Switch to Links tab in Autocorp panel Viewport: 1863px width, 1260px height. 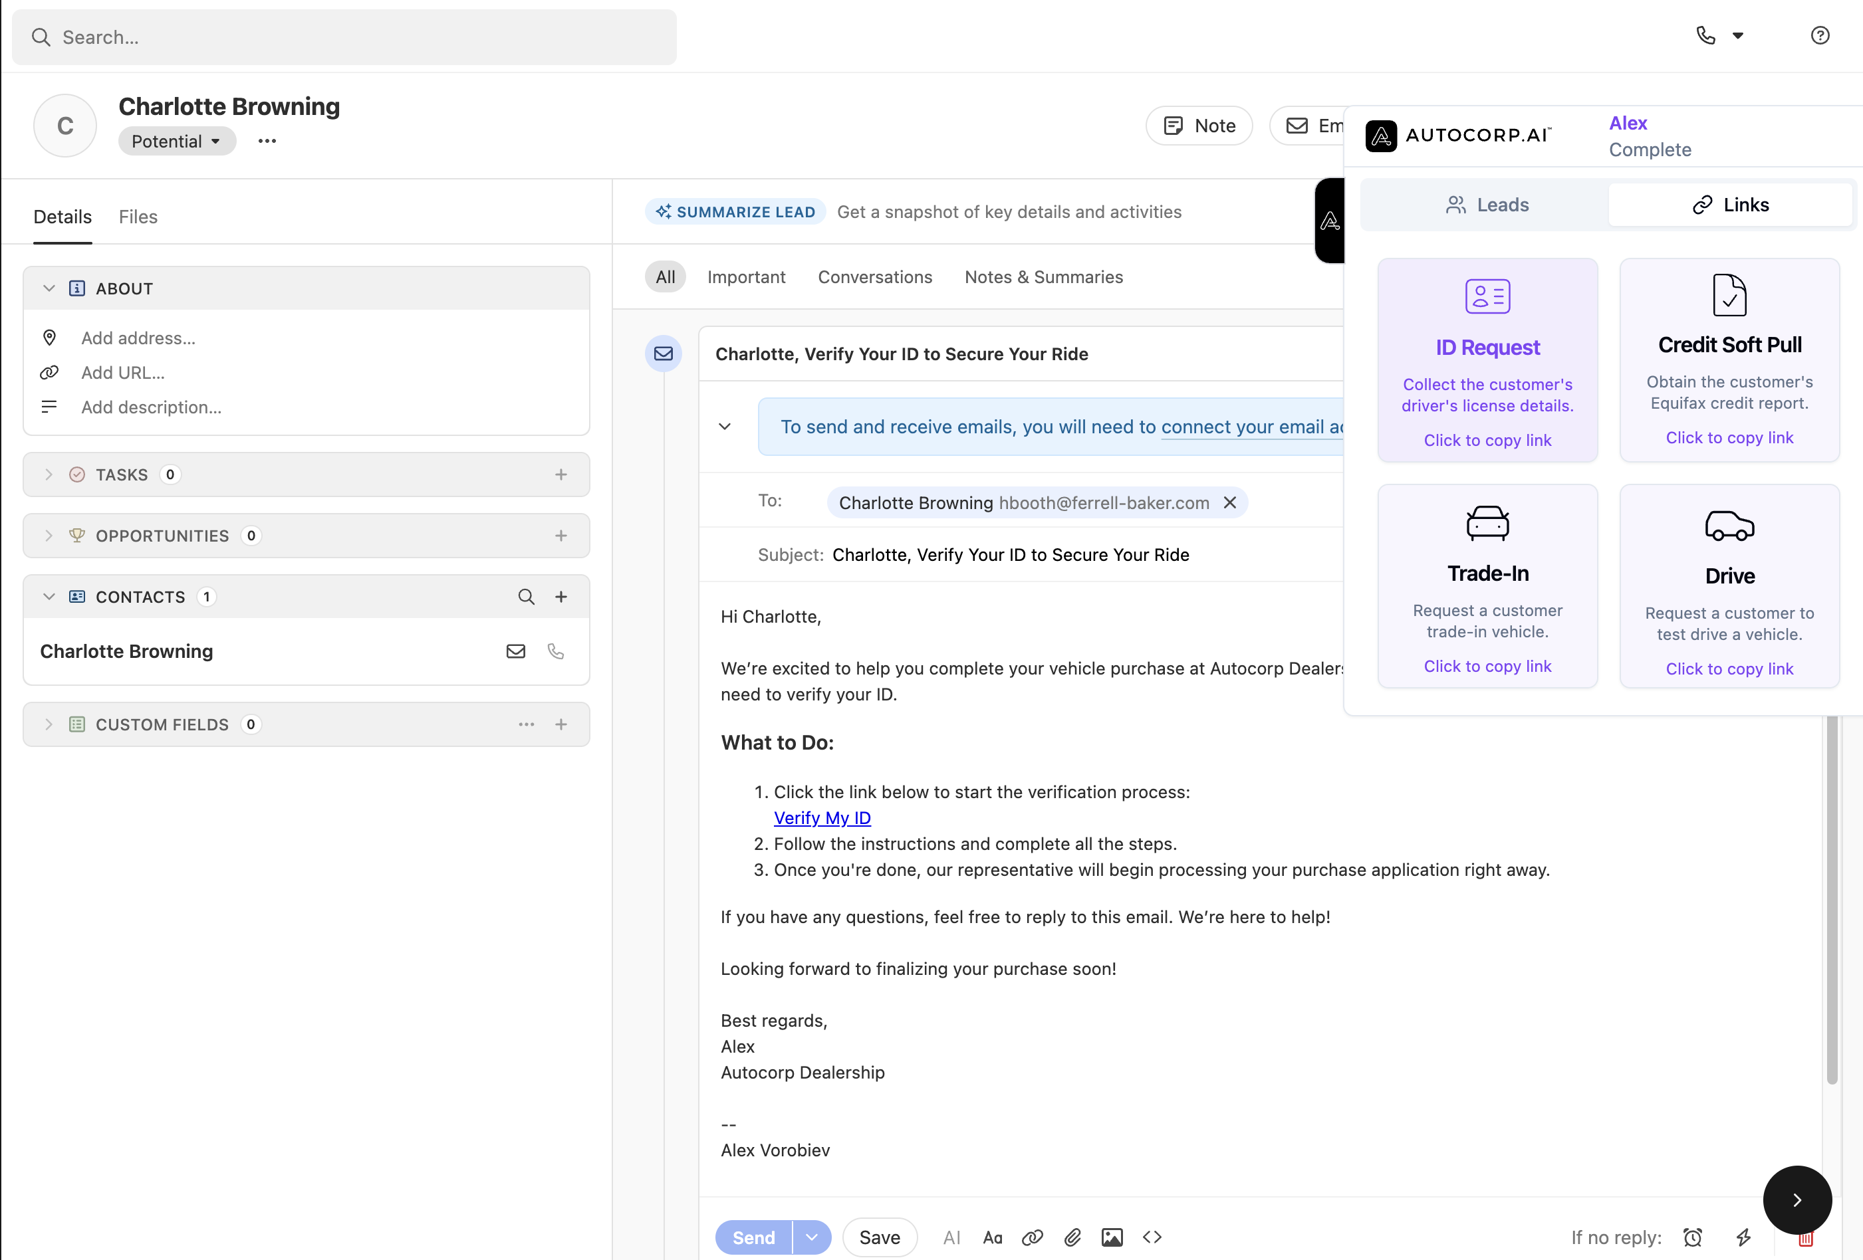click(1730, 205)
